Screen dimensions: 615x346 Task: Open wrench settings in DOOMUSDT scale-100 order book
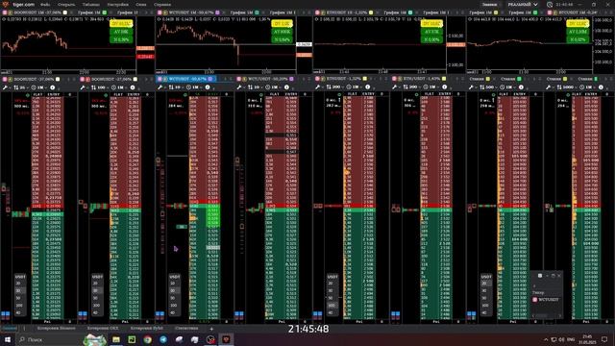[83, 87]
